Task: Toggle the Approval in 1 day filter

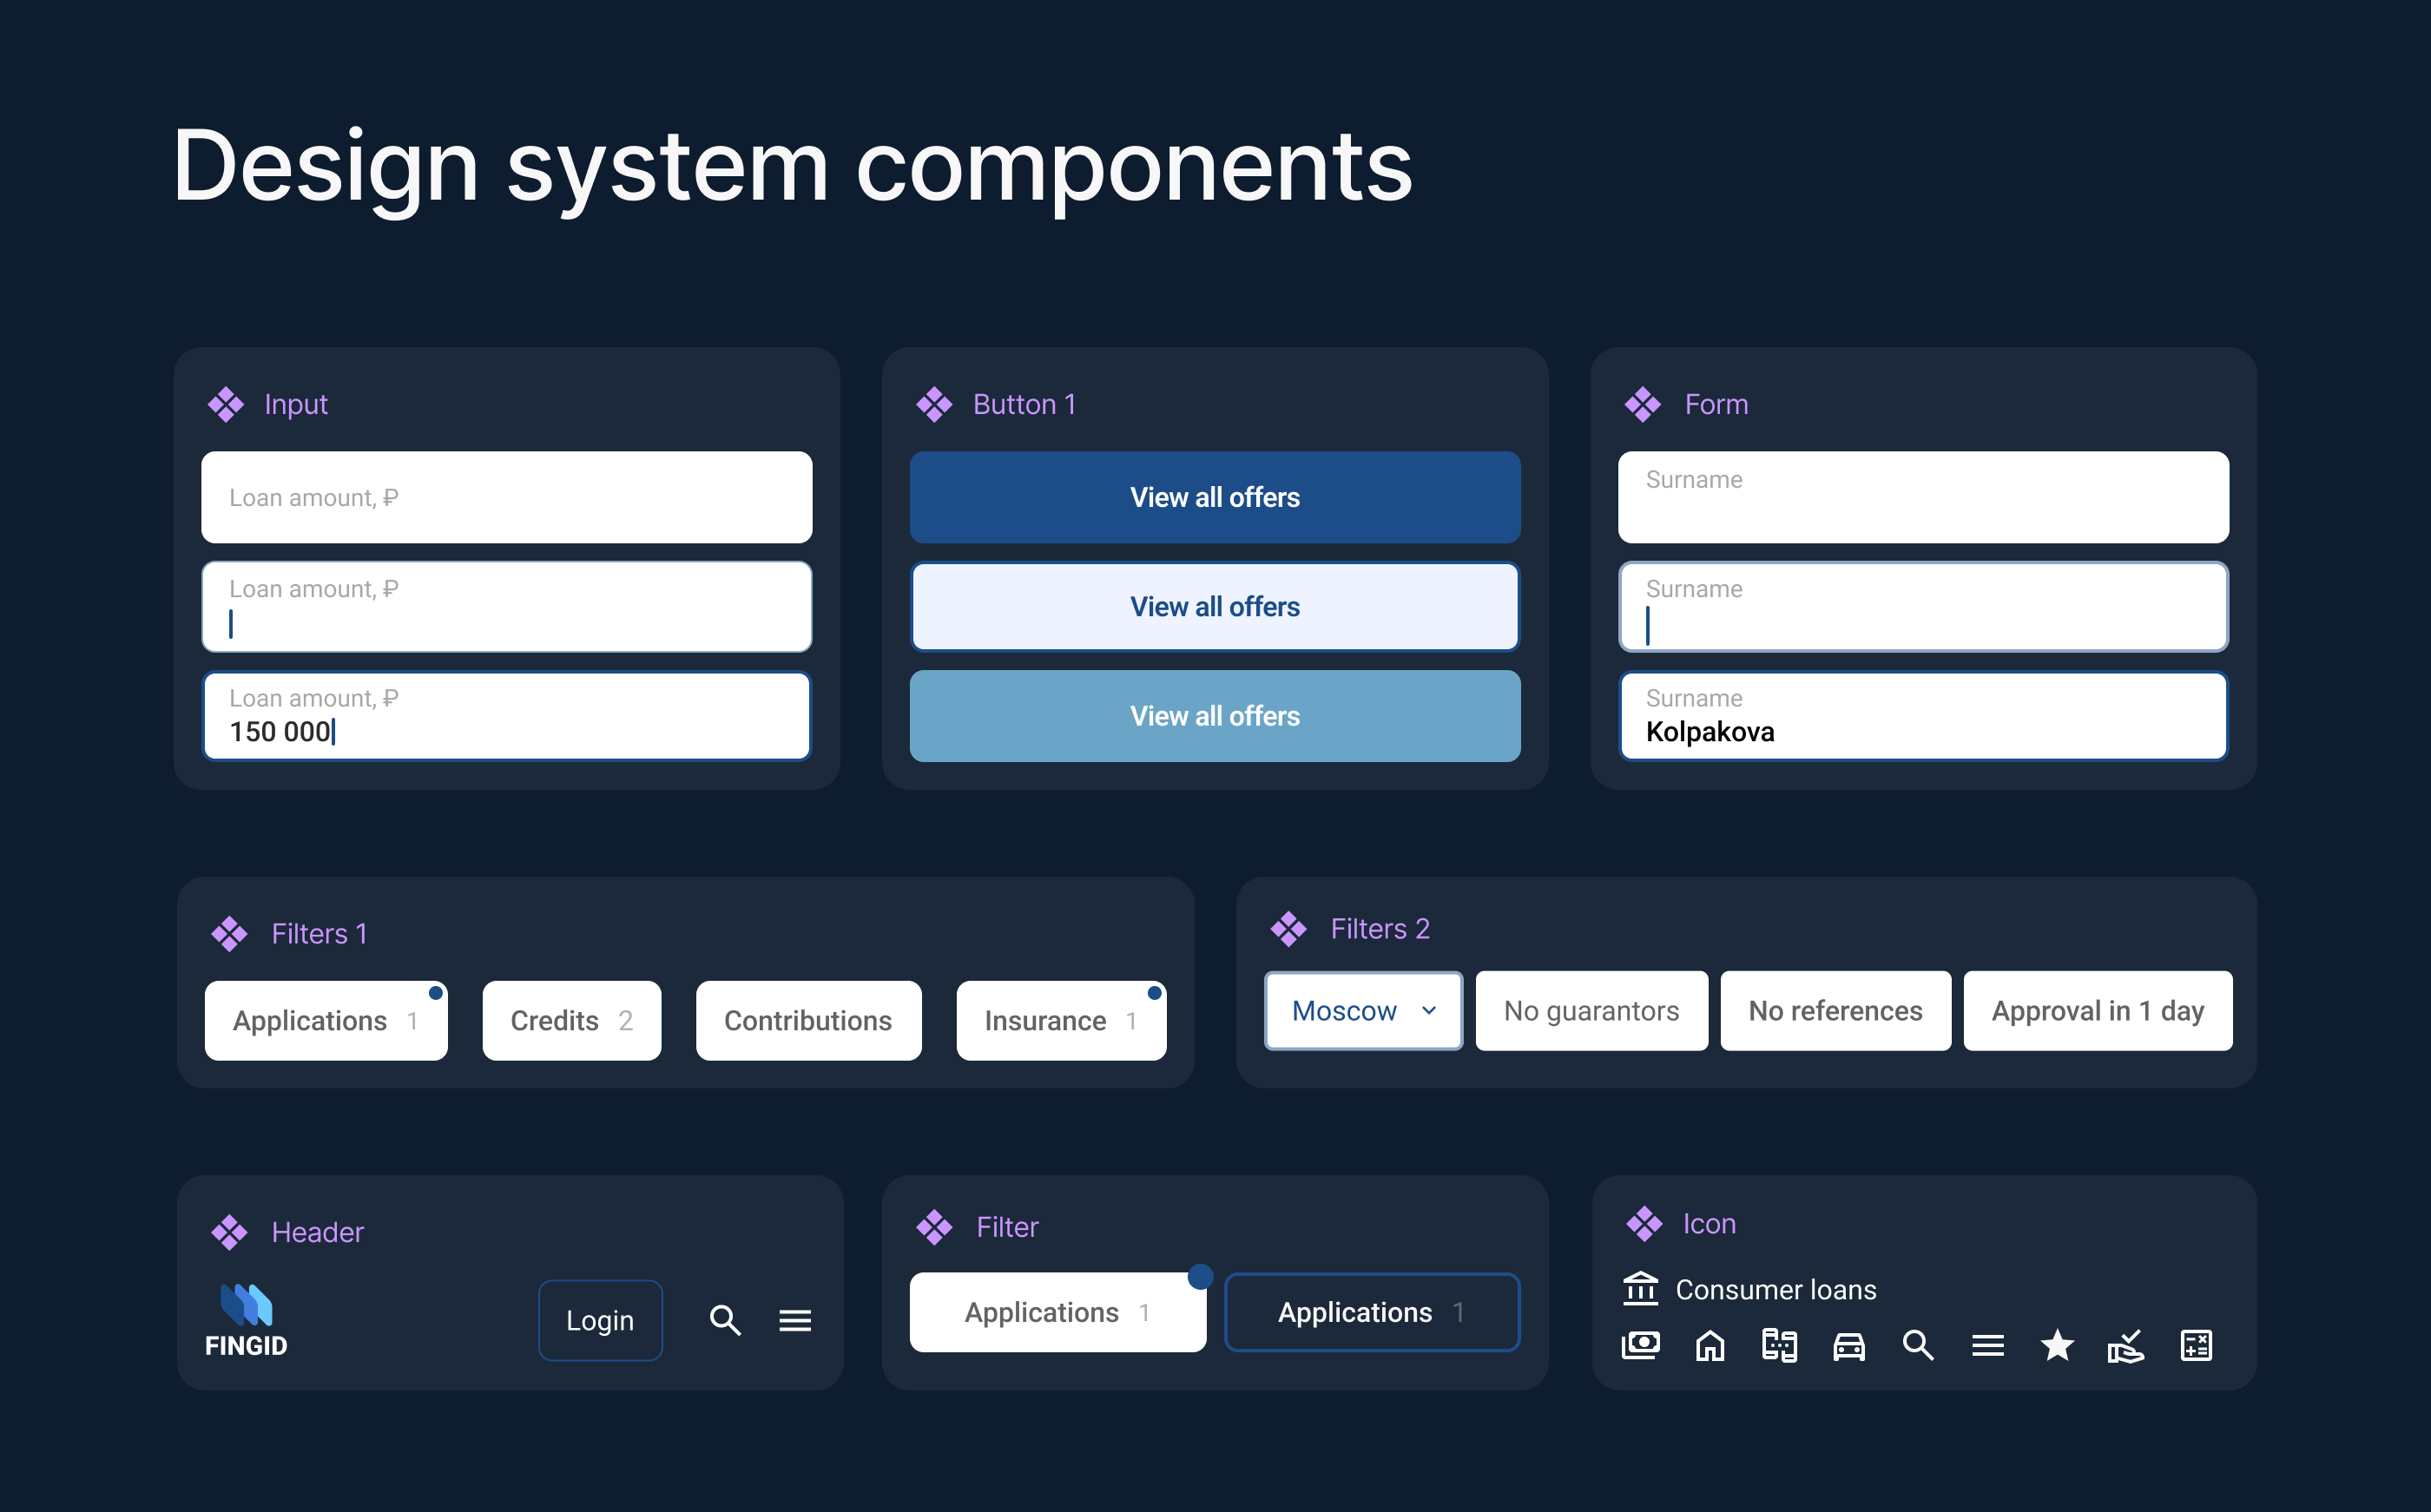Action: [2097, 1011]
